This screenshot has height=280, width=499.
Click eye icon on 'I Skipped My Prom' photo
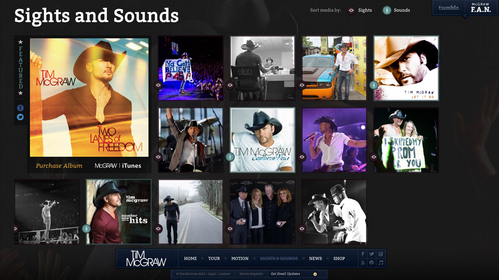pos(374,157)
